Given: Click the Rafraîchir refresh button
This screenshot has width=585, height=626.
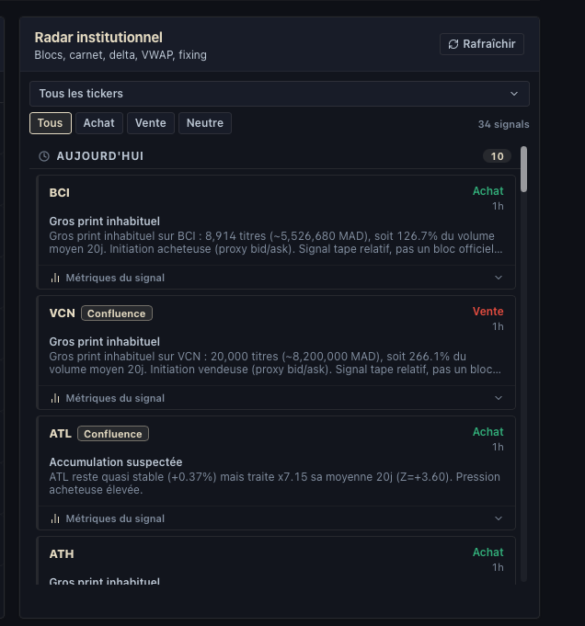Looking at the screenshot, I should pyautogui.click(x=481, y=44).
